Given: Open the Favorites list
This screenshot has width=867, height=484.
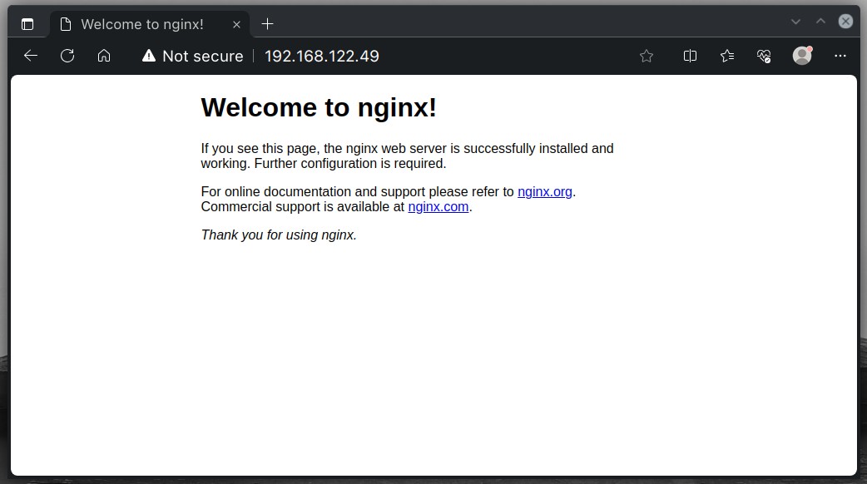Looking at the screenshot, I should click(x=727, y=56).
